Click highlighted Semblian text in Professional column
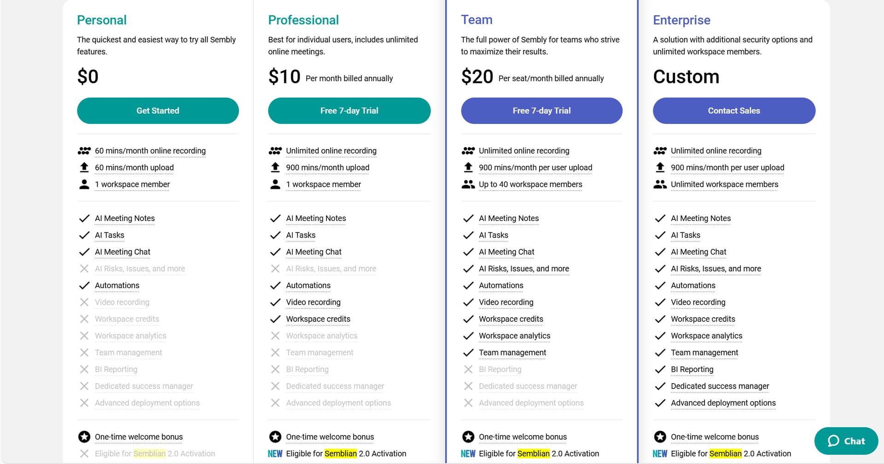This screenshot has height=464, width=884. pos(341,453)
